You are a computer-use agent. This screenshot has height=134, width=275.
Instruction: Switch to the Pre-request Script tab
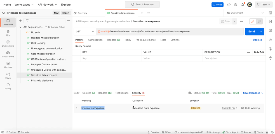coord(145,40)
